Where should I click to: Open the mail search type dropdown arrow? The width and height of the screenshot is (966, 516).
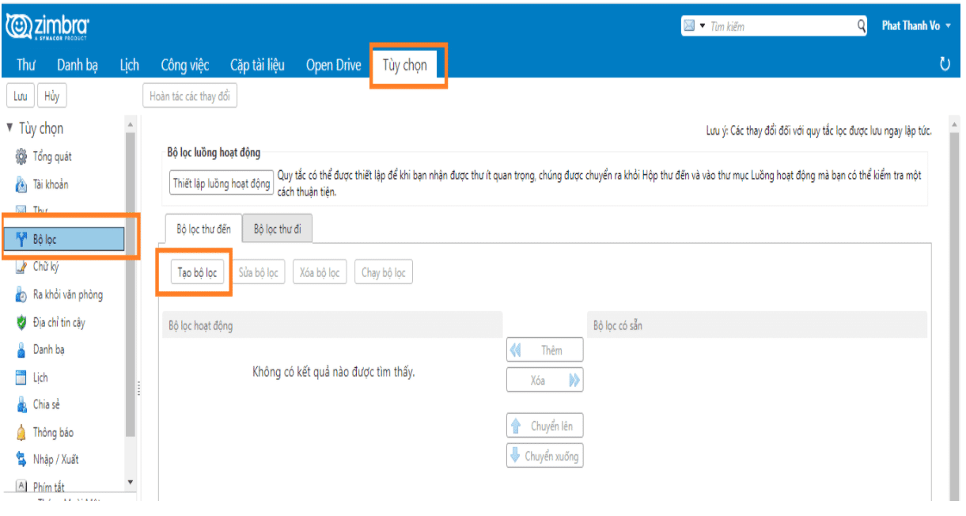tap(702, 26)
